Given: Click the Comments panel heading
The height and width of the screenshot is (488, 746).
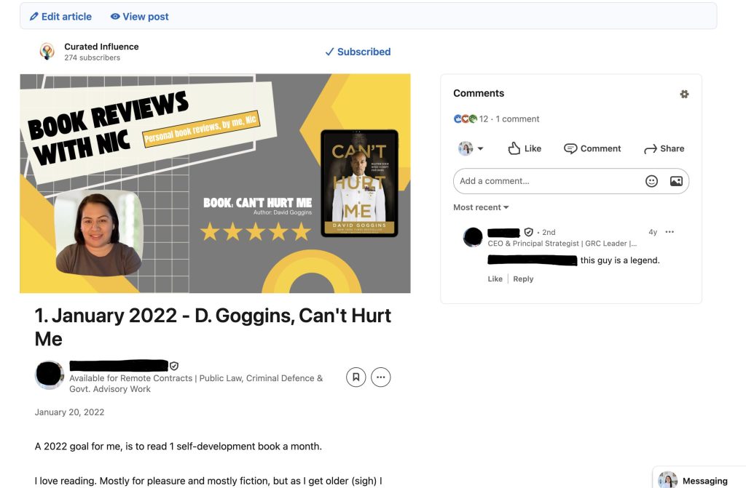Looking at the screenshot, I should pos(479,93).
